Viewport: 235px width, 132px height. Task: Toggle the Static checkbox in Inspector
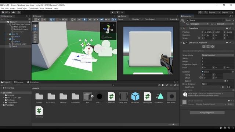224,21
